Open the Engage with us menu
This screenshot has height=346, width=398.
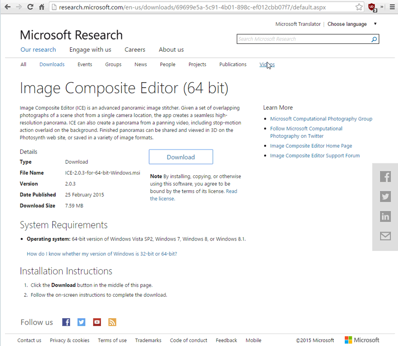(x=91, y=50)
